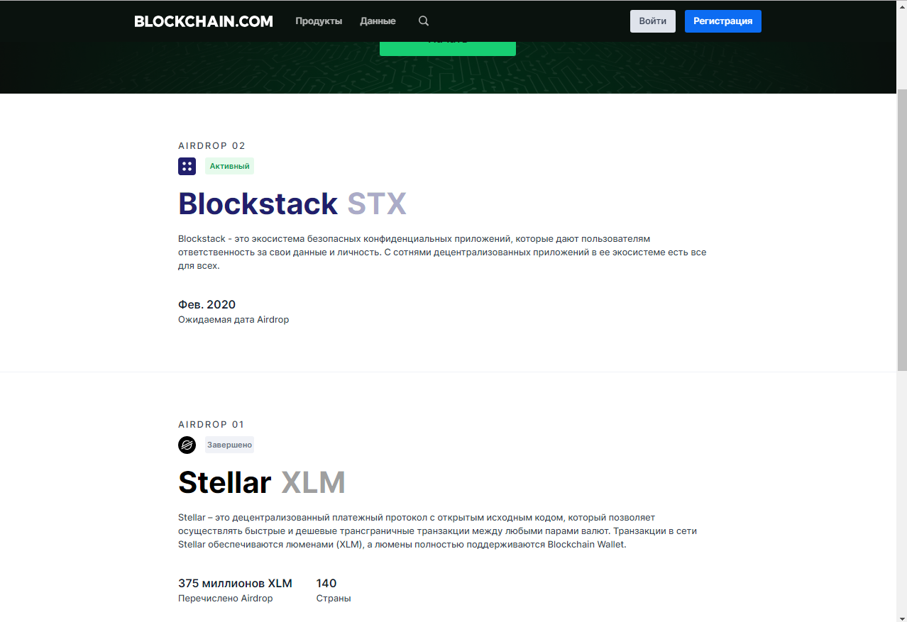Click the vertical page scrollbar thumb
The height and width of the screenshot is (622, 907).
pyautogui.click(x=901, y=227)
